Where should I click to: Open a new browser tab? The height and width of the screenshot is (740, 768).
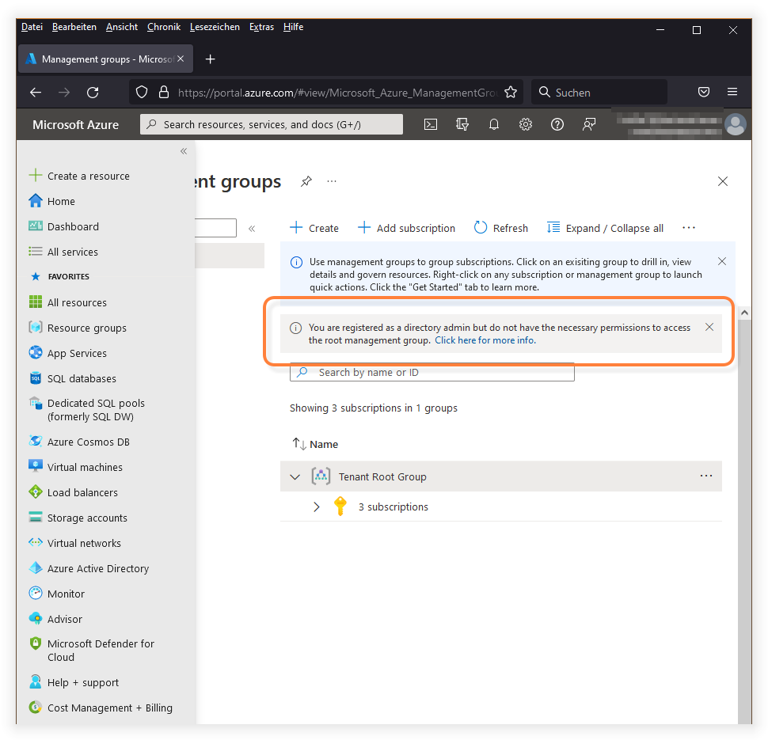[210, 59]
